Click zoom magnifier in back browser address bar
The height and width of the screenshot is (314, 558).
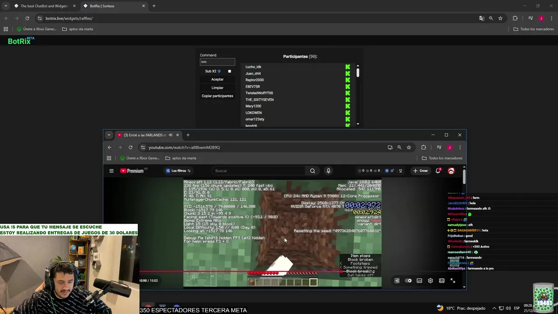(x=491, y=18)
